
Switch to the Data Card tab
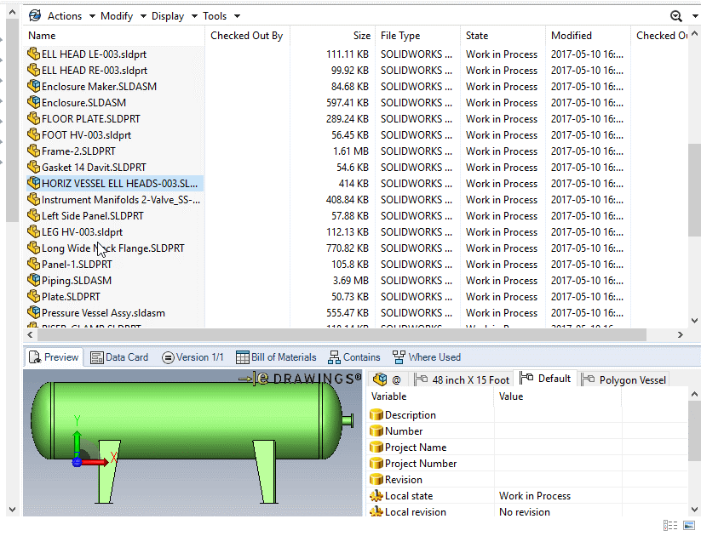(119, 357)
